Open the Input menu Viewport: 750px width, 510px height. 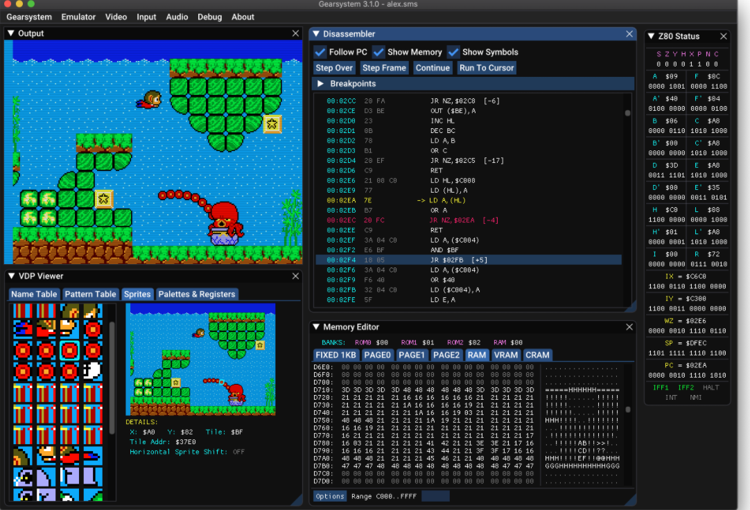[x=146, y=17]
